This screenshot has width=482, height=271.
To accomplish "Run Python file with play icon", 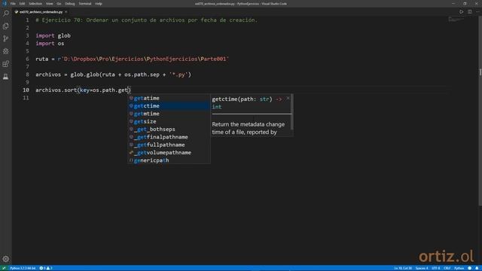I will (x=462, y=12).
